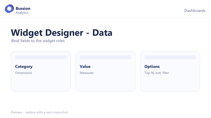211x118 pixels.
Task: Click the Bussion ring logo icon
Action: pyautogui.click(x=9, y=9)
